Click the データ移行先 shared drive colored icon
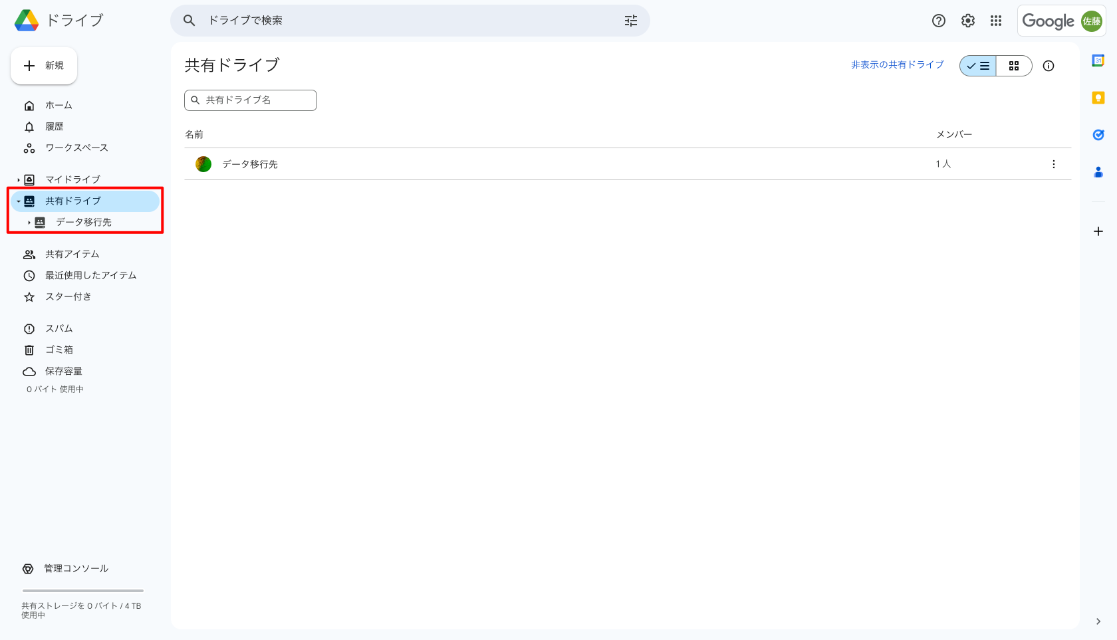The image size is (1117, 640). pyautogui.click(x=203, y=164)
